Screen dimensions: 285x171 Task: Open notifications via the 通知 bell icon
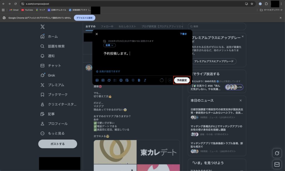pos(51,56)
